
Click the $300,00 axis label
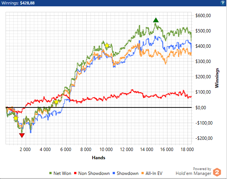coord(203,62)
